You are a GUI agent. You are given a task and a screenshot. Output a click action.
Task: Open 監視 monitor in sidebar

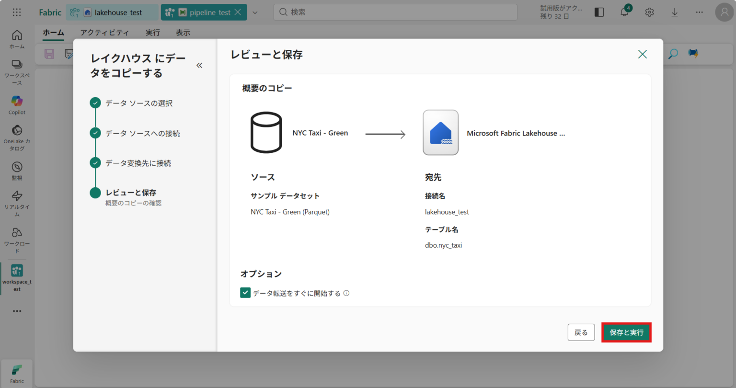[17, 171]
